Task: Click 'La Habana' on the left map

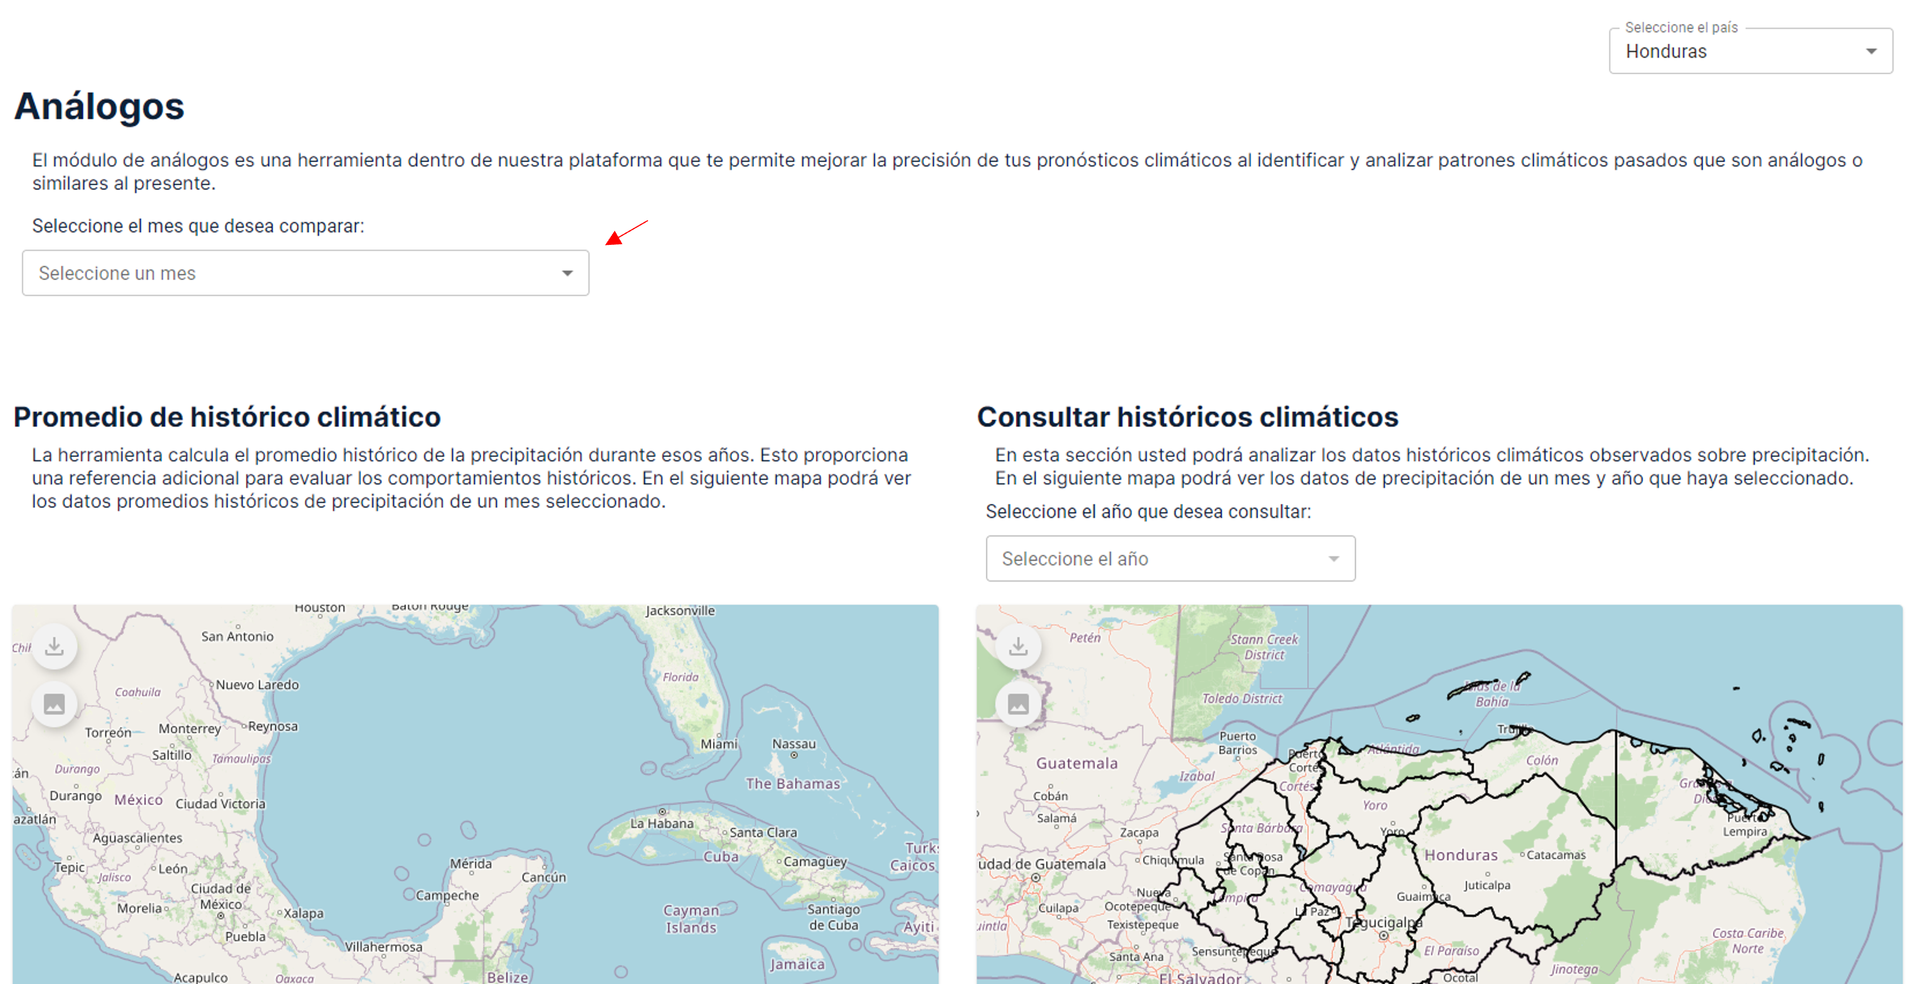Action: point(662,823)
